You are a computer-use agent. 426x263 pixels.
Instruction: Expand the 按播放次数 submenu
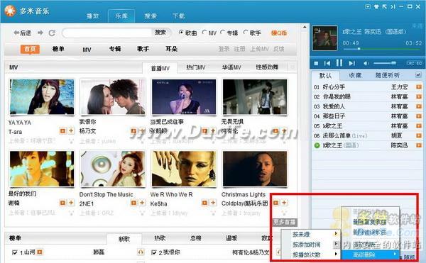pyautogui.click(x=315, y=254)
